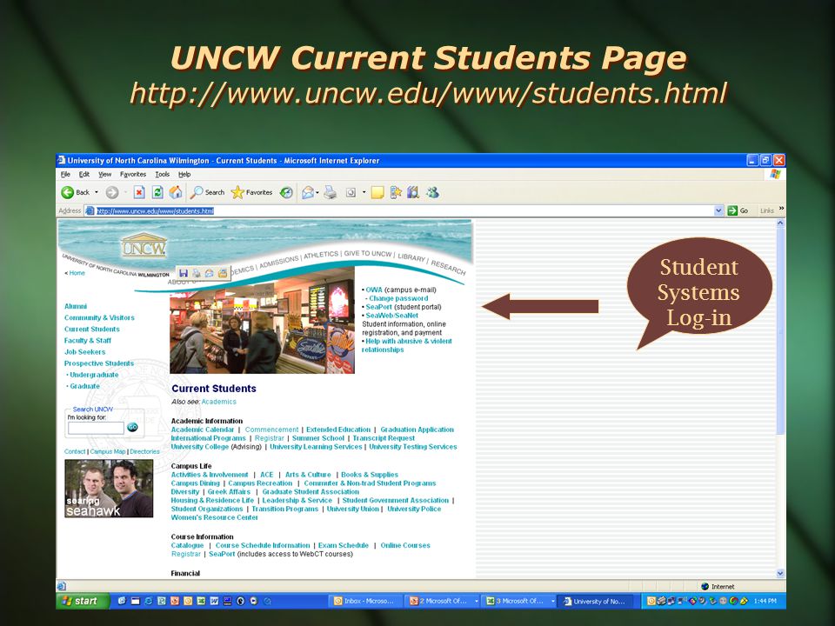Click Prospective Students in left navigation

click(x=99, y=363)
